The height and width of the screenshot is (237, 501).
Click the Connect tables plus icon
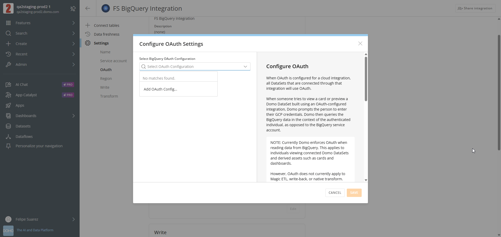88,25
